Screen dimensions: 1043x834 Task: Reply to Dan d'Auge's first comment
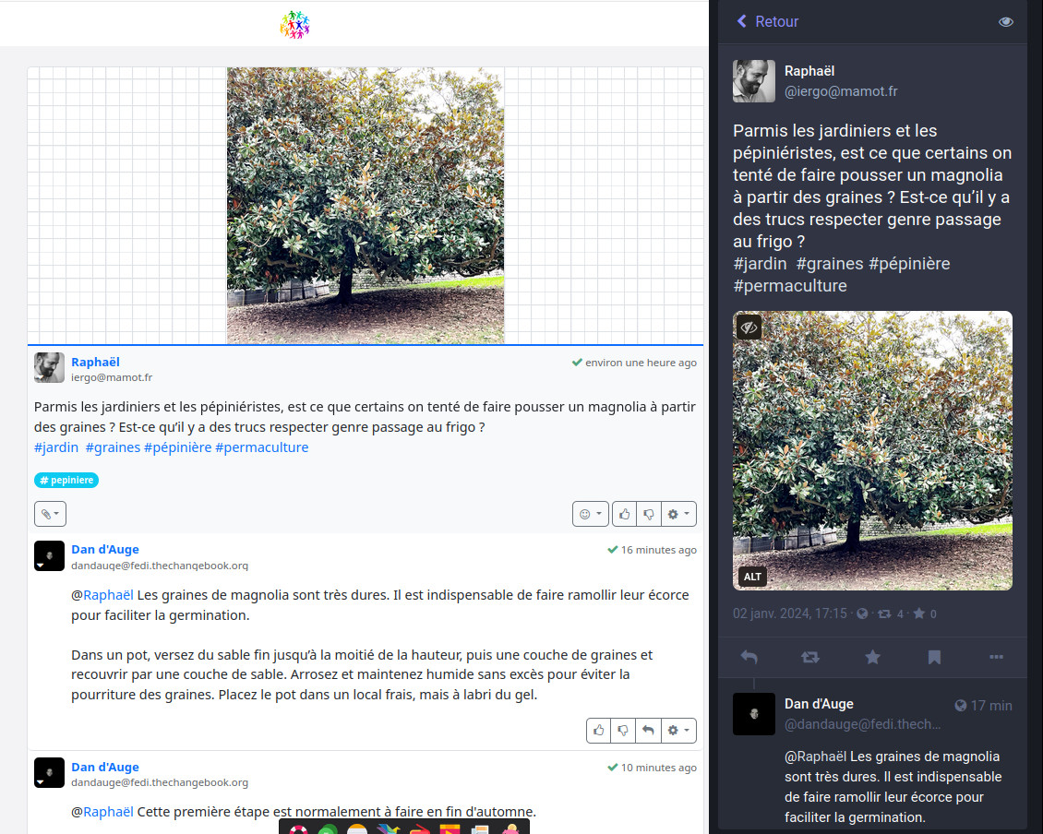tap(648, 731)
